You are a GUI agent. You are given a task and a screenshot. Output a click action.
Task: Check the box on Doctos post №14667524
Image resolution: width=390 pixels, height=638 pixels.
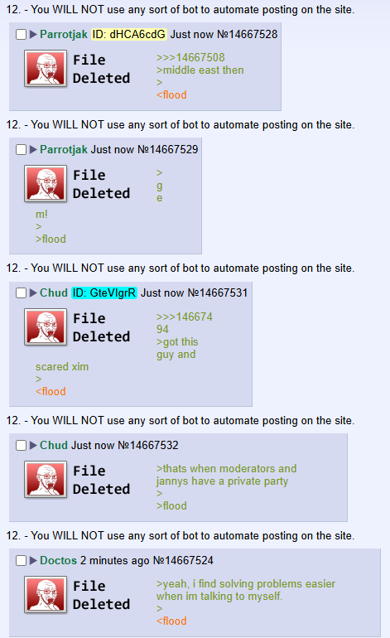tap(22, 561)
